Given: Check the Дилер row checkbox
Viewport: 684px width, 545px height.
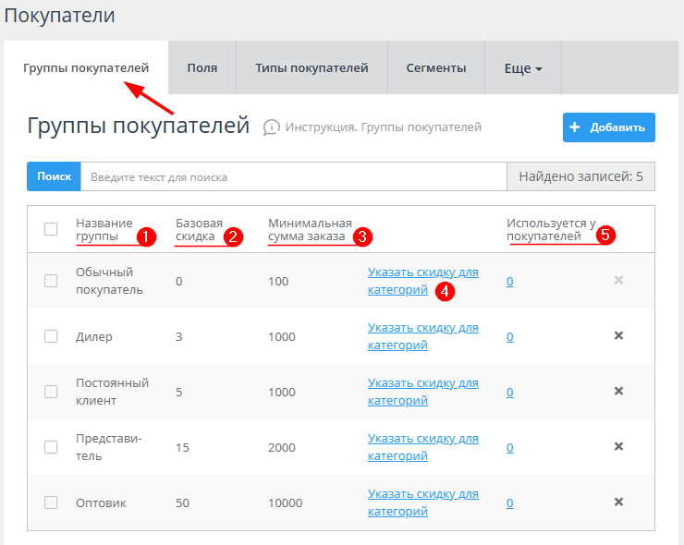Looking at the screenshot, I should (x=51, y=336).
